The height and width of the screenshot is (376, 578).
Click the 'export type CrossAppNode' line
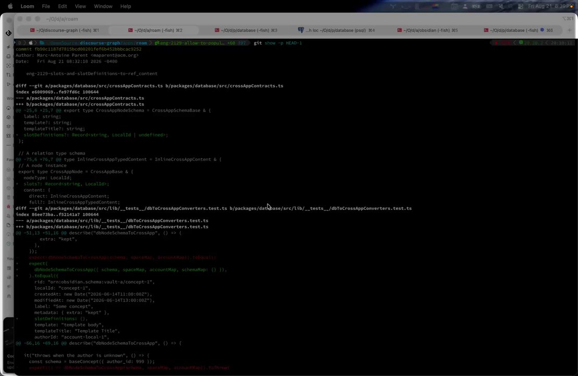tap(76, 172)
